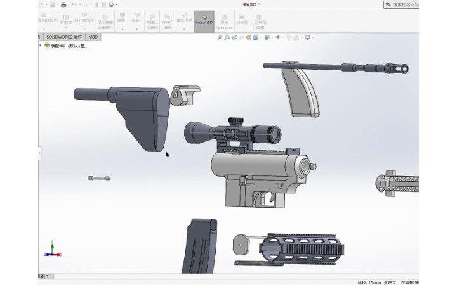Open dropdown arrow under 装配 tool
The height and width of the screenshot is (285, 457).
123,29
